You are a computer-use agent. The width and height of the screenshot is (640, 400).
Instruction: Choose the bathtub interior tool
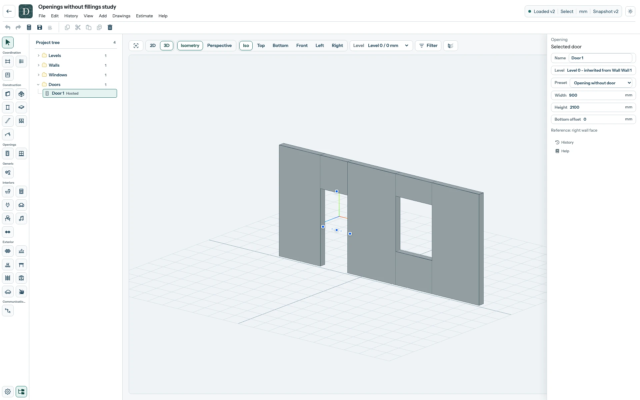(x=8, y=192)
